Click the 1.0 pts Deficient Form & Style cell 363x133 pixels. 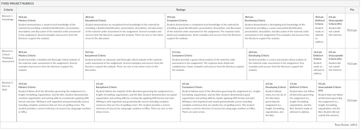pos(302,101)
